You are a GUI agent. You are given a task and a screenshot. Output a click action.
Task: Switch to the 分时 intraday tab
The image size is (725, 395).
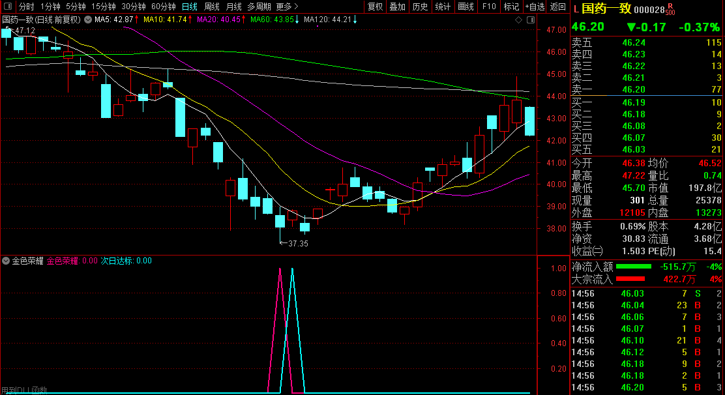tap(26, 7)
